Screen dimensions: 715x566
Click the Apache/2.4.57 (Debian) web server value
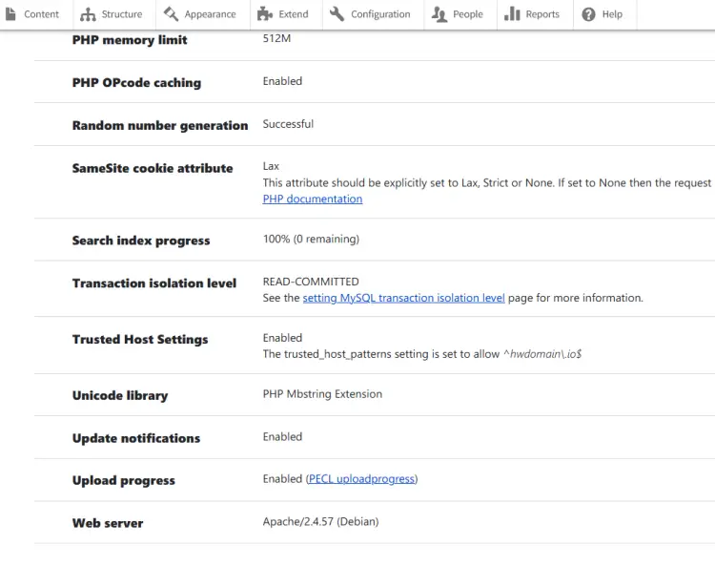tap(320, 522)
